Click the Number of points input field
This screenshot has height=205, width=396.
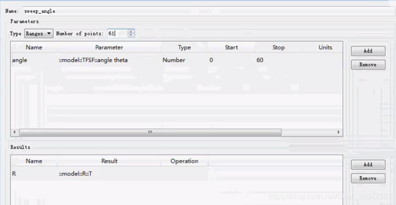pyautogui.click(x=117, y=33)
